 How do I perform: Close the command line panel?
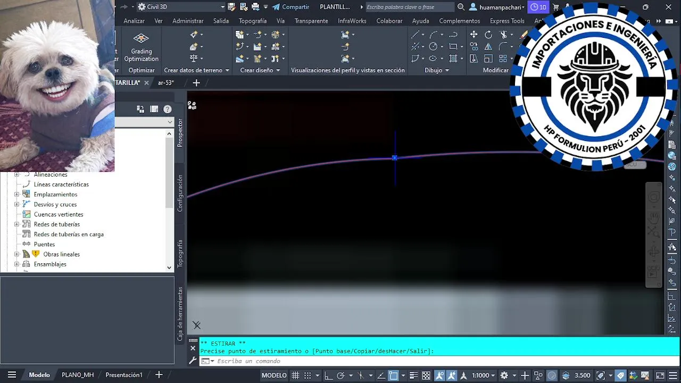(x=193, y=348)
